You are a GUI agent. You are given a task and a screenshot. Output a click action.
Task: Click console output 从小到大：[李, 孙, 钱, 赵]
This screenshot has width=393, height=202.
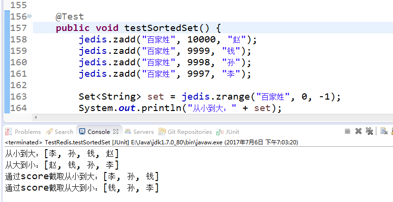click(x=61, y=153)
